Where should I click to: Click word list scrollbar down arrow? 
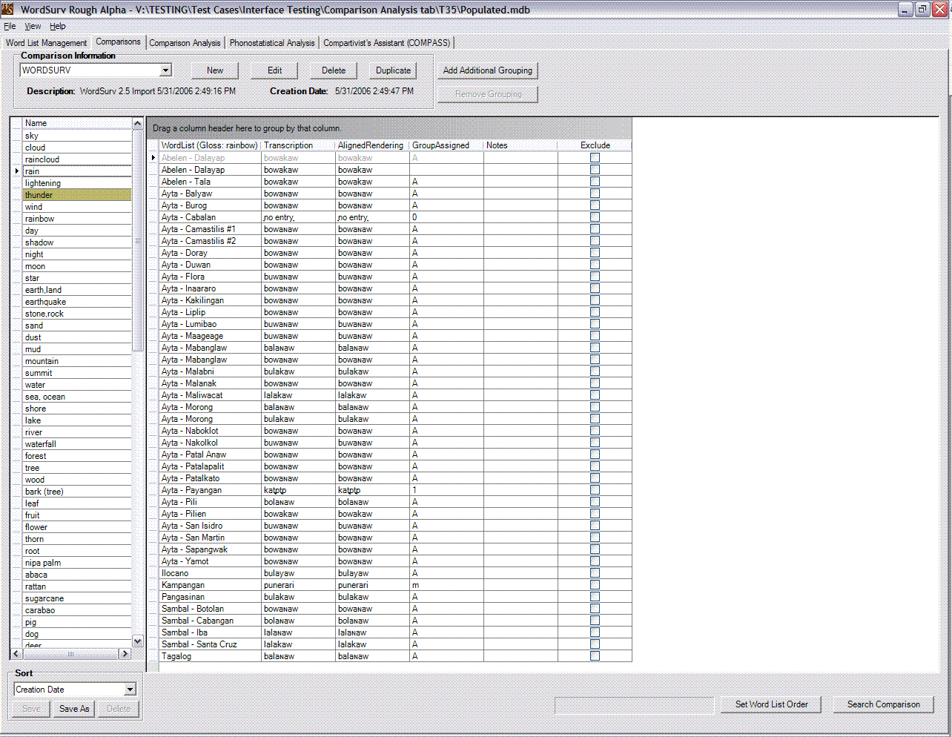(x=137, y=641)
